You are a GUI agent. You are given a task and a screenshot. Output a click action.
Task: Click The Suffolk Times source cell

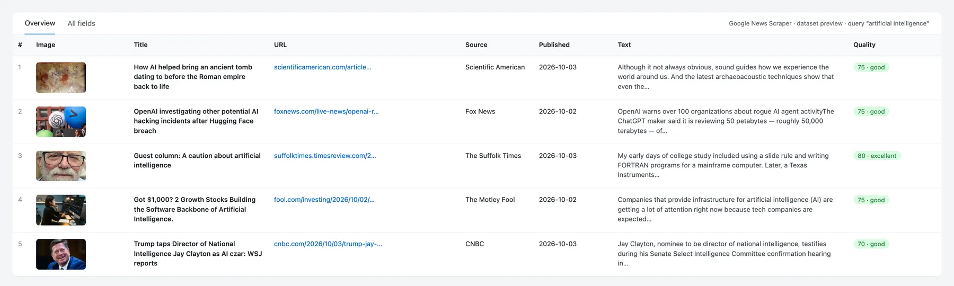tap(493, 156)
